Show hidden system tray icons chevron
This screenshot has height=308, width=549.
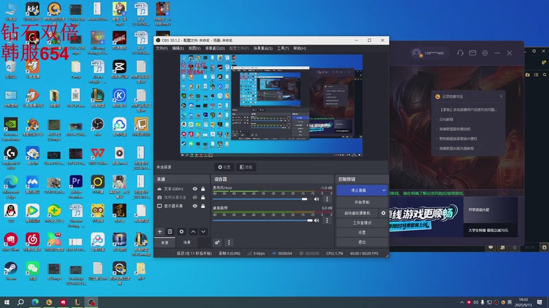coord(462,302)
